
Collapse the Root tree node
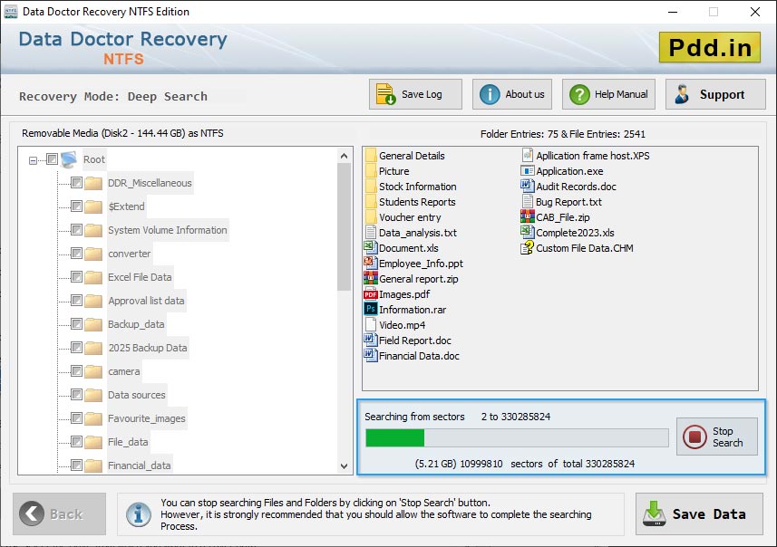(33, 160)
